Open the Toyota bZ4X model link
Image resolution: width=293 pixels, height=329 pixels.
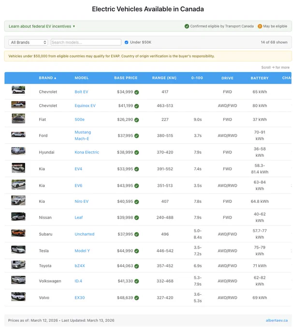[x=80, y=266]
